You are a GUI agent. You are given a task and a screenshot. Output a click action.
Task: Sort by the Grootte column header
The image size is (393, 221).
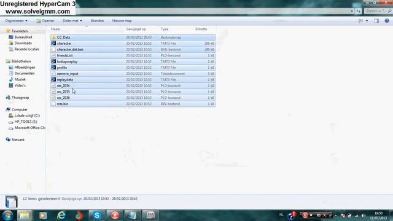201,29
